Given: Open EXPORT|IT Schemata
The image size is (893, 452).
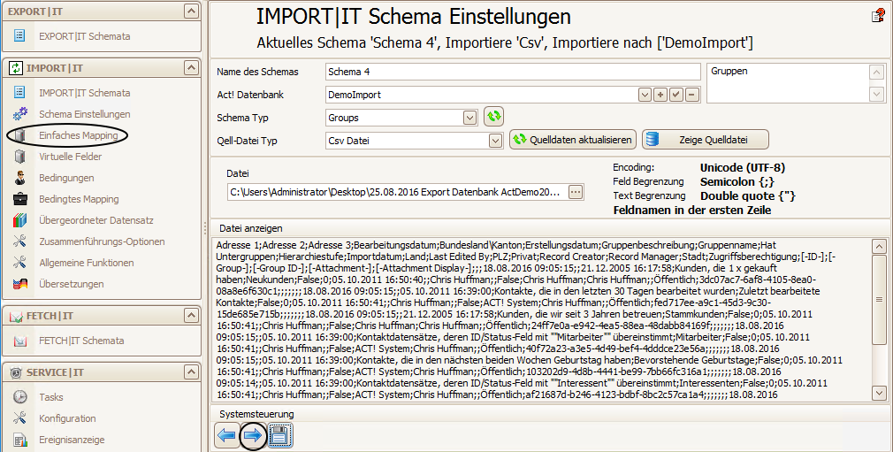Looking at the screenshot, I should click(x=84, y=36).
